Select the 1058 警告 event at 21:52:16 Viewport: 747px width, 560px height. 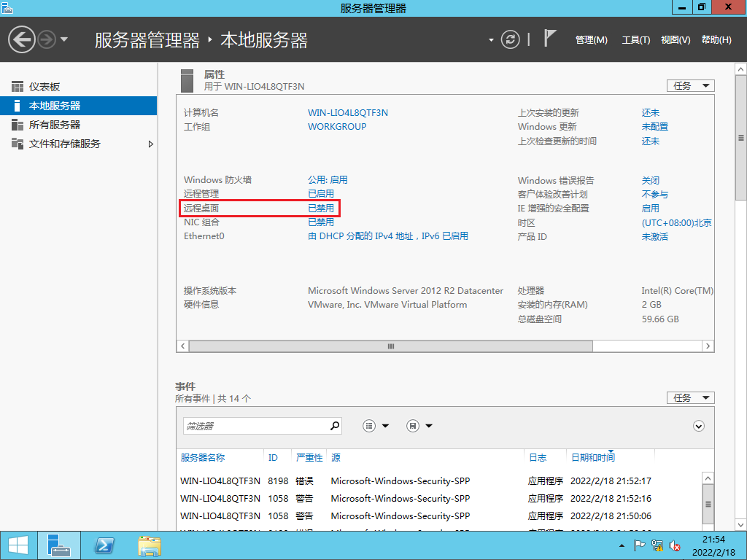[x=439, y=499]
